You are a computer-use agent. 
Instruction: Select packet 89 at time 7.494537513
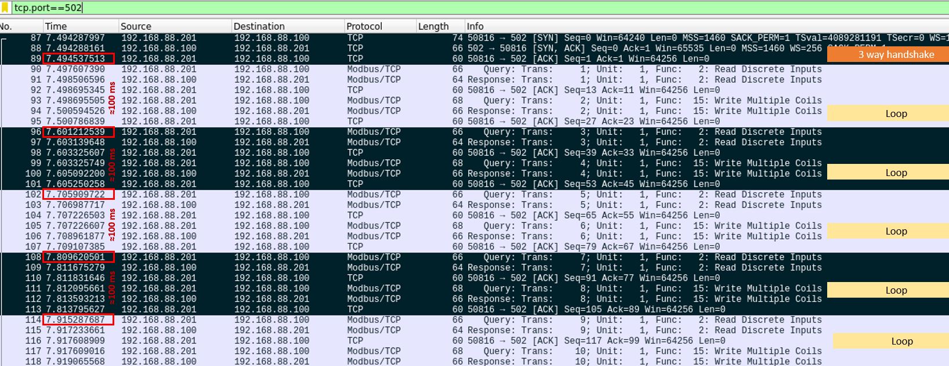coord(474,59)
